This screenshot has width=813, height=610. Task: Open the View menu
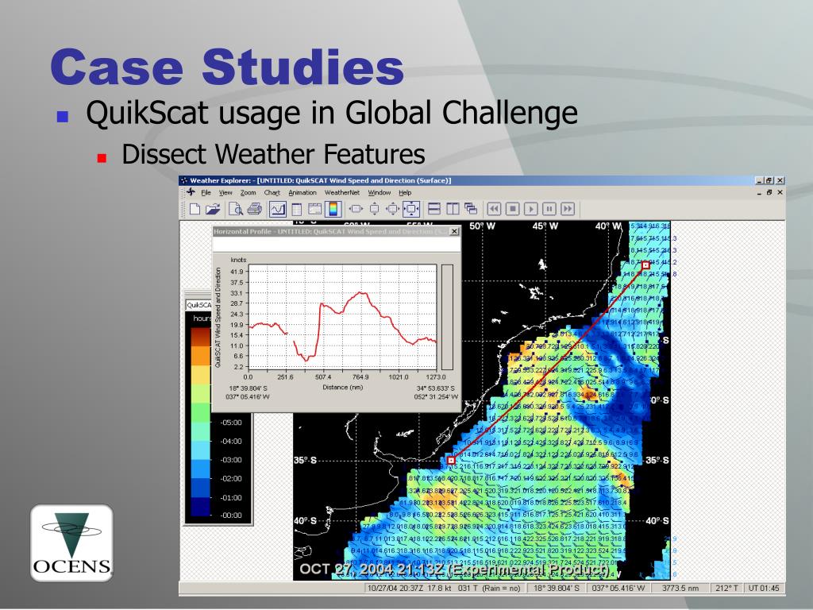tap(225, 192)
